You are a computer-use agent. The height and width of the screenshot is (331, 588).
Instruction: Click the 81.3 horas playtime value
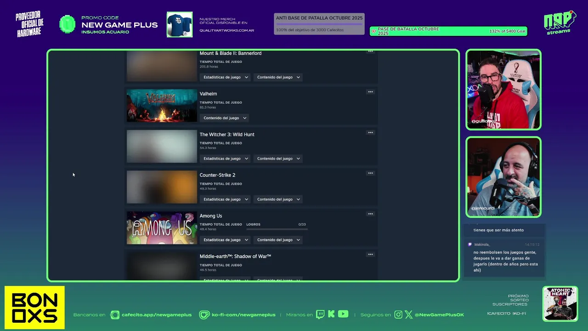pos(208,107)
